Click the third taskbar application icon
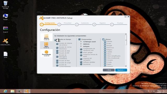Viewport: 167px width, 94px height. coord(20,91)
